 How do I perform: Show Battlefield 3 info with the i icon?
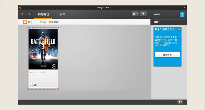pos(31,85)
